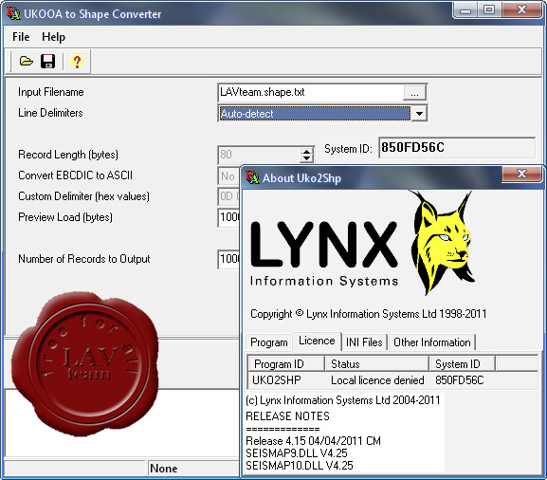
Task: Click the '(c) Lynx Information Systems Ltd 2004-2011' line
Action: tap(343, 400)
